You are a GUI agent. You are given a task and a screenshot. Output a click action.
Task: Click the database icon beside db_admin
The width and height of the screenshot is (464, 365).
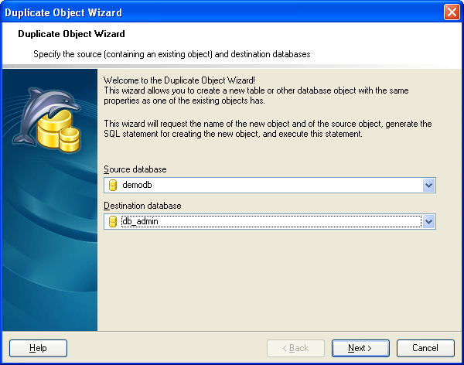tap(112, 222)
